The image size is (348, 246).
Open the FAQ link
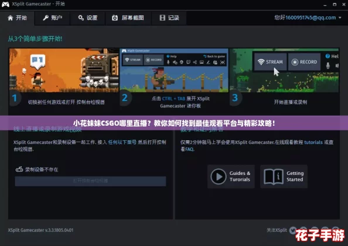pyautogui.click(x=190, y=149)
